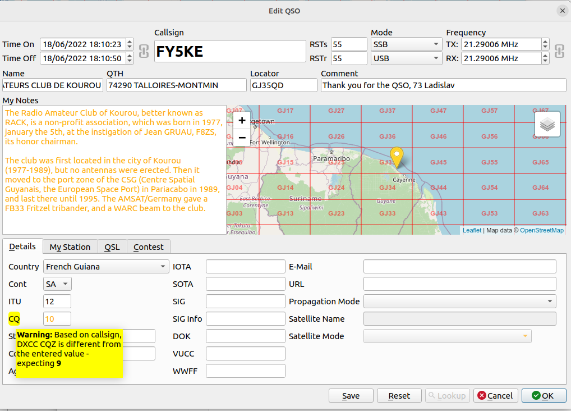Click the Comment input field

pyautogui.click(x=443, y=85)
